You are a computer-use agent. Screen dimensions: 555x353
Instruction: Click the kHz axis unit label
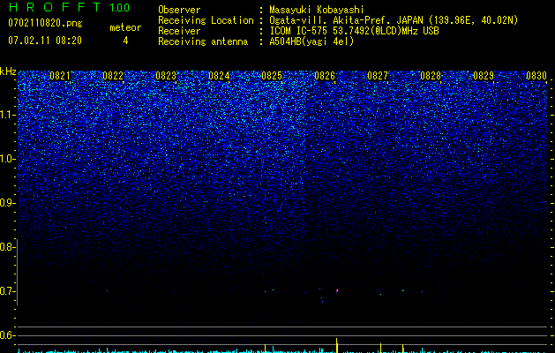point(8,71)
